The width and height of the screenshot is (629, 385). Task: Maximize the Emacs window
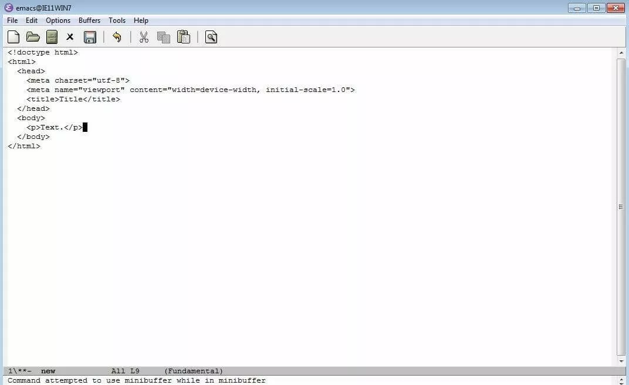click(596, 8)
